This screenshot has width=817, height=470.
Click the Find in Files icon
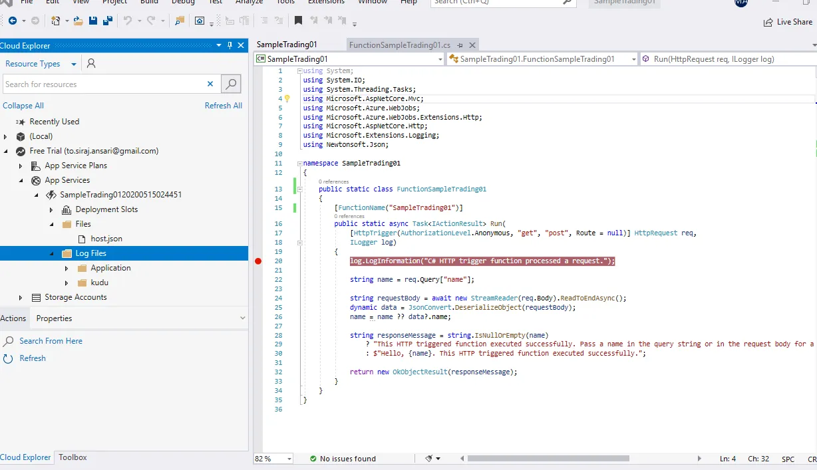179,21
